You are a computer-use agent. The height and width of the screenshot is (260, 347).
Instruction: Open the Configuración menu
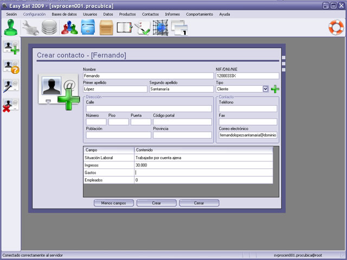pyautogui.click(x=34, y=15)
